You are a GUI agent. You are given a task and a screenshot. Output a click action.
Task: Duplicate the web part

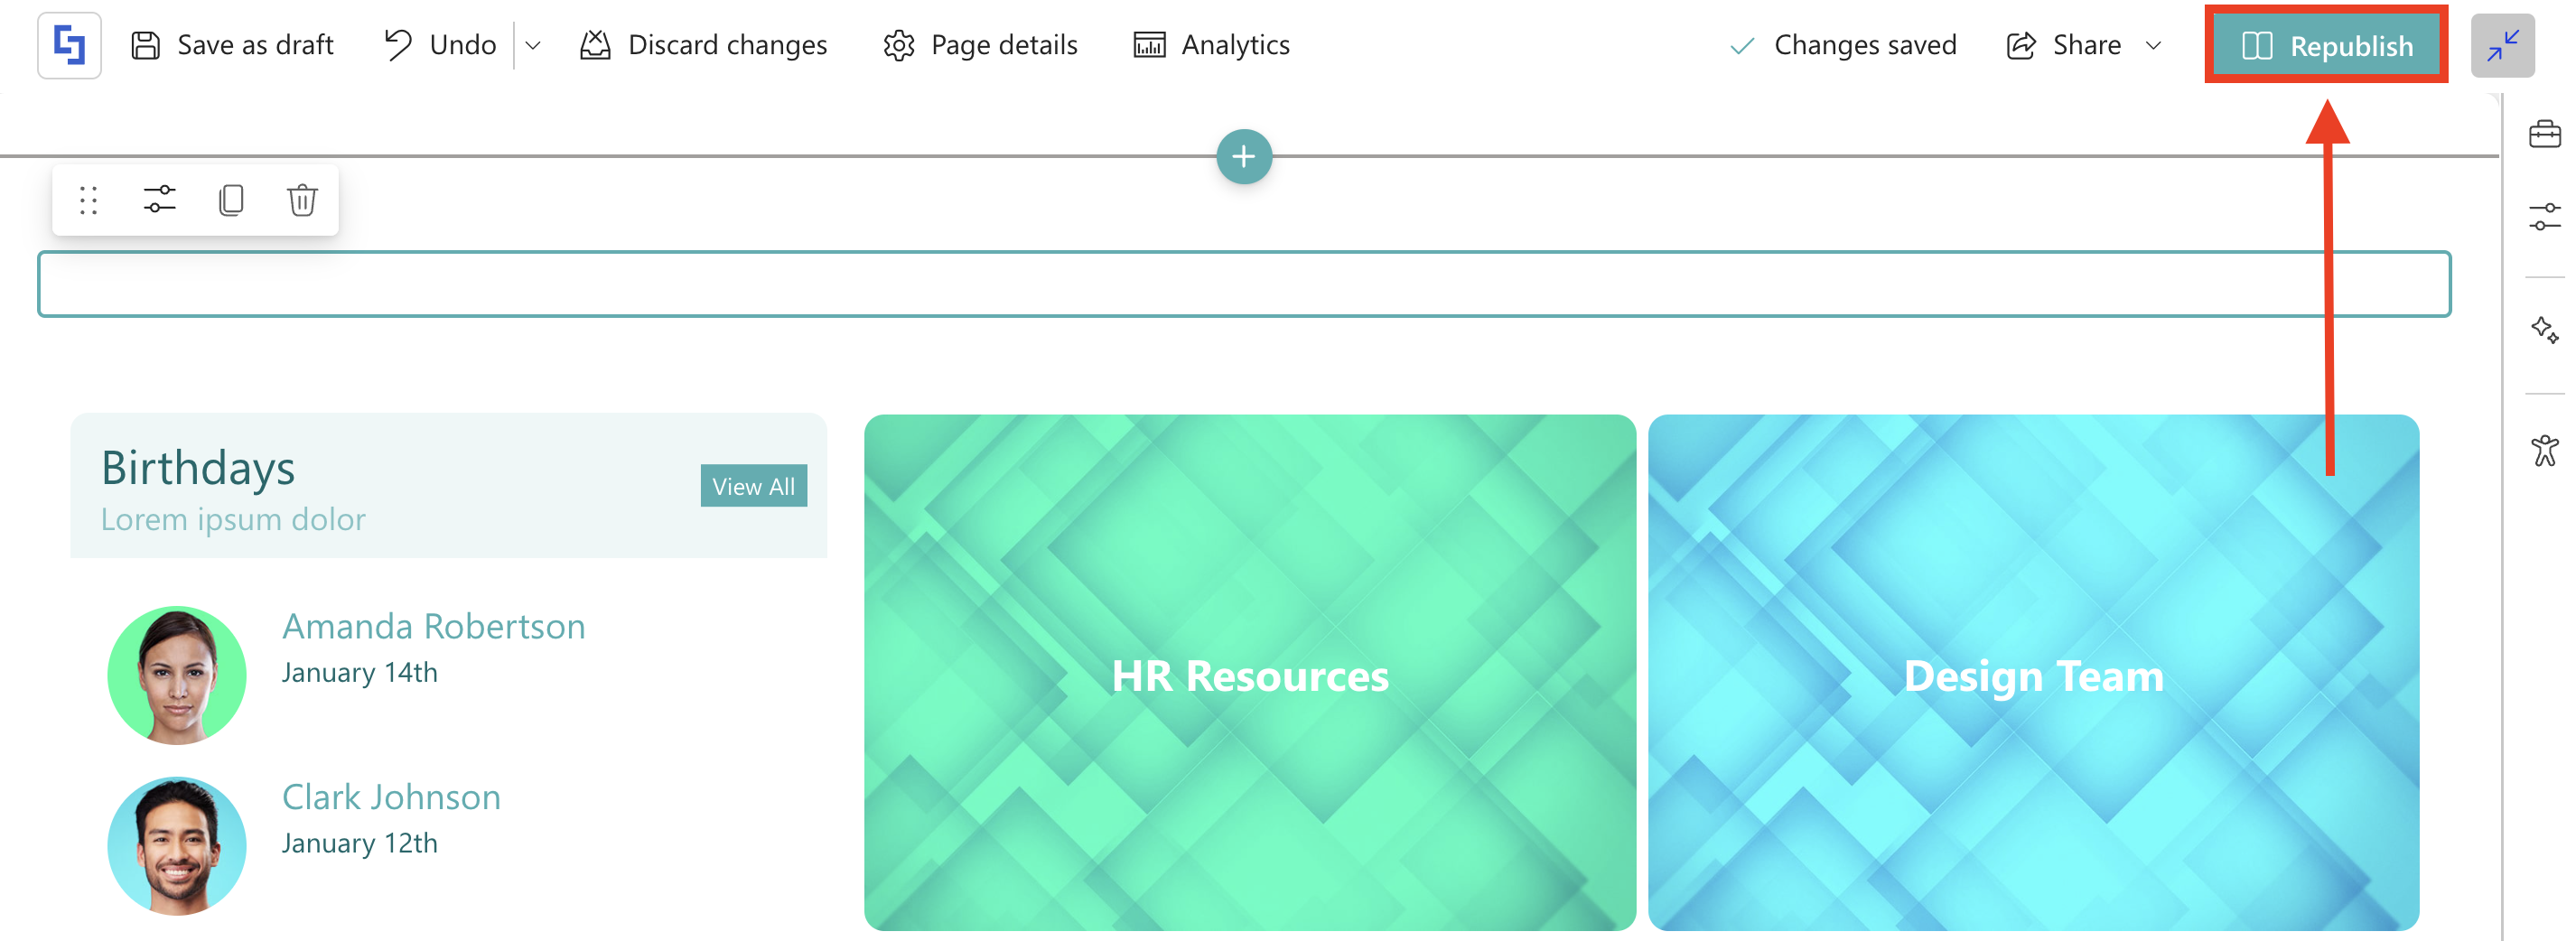231,200
